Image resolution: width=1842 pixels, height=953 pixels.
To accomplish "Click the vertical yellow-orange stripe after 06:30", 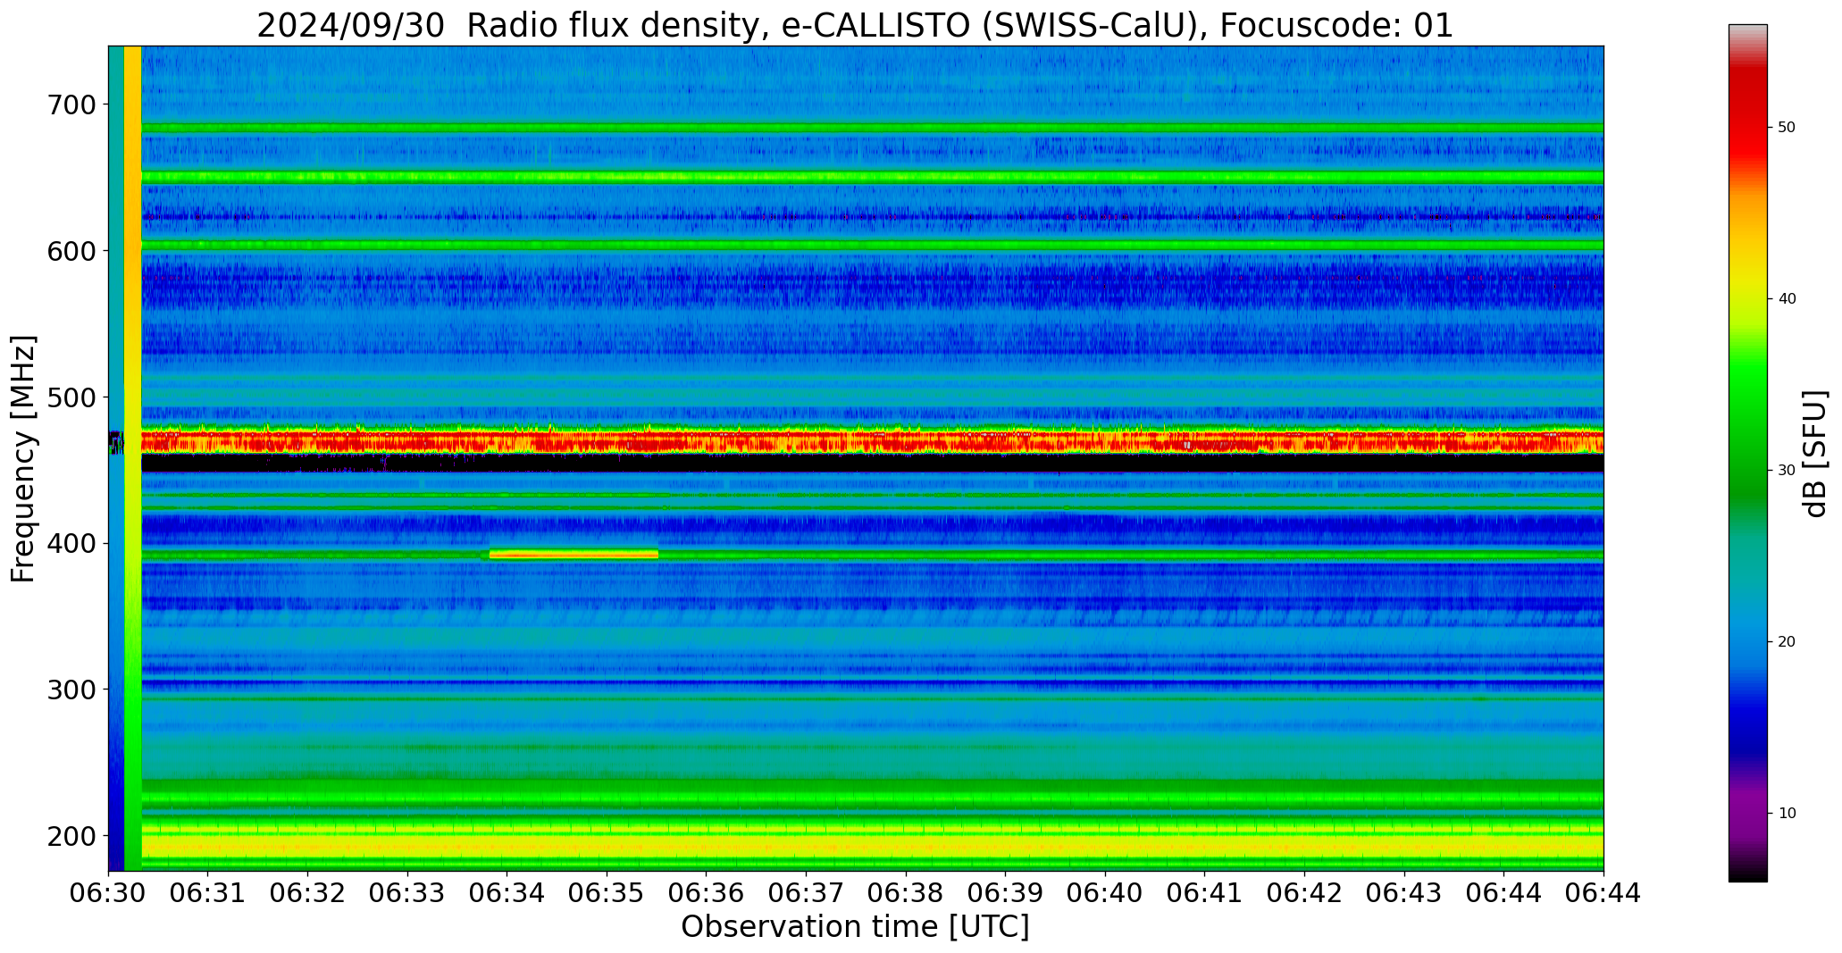I will click(132, 458).
